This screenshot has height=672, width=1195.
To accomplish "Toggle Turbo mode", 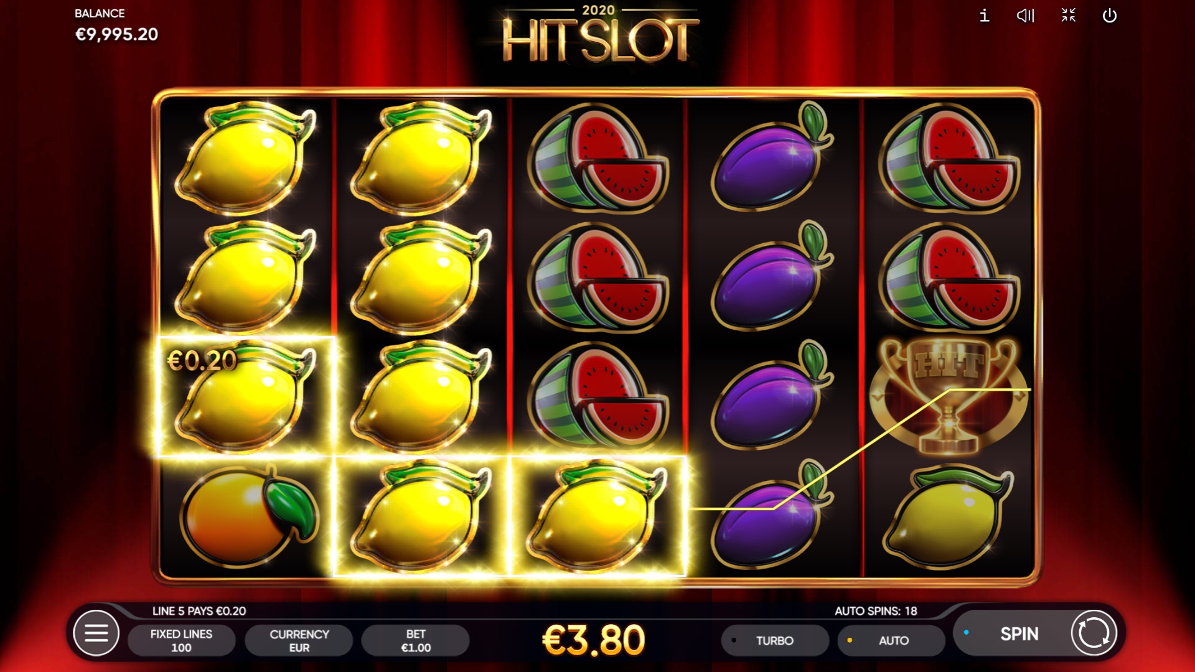I will tap(775, 640).
